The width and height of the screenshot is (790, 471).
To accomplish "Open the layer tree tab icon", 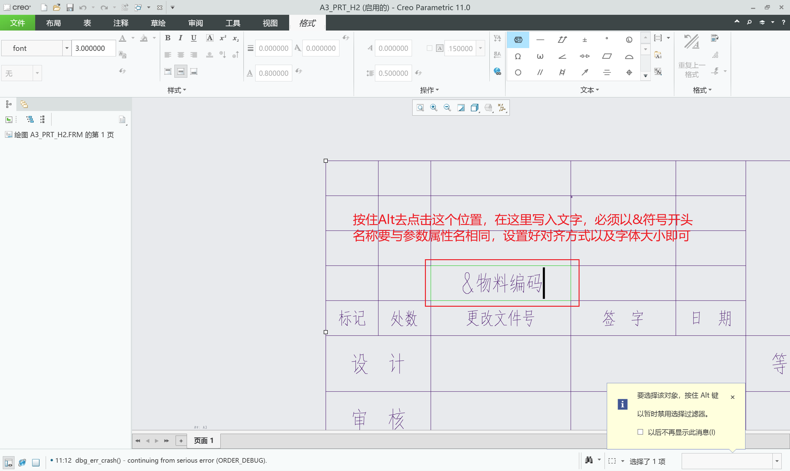I will 24,104.
